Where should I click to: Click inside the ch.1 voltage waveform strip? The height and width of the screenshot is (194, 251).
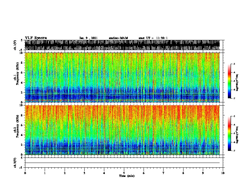122,45
